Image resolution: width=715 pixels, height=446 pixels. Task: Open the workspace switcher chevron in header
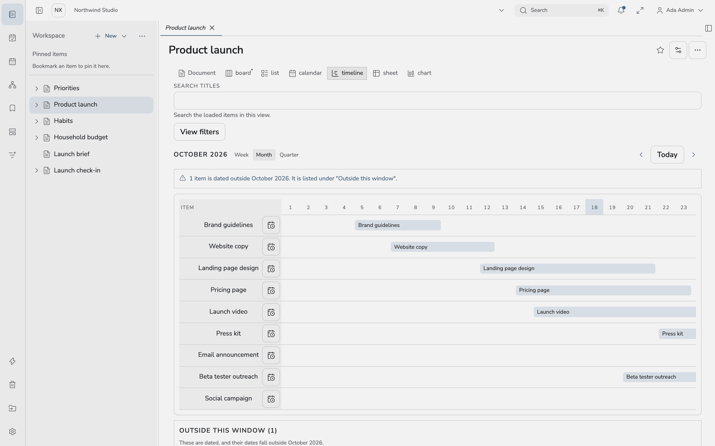click(501, 10)
